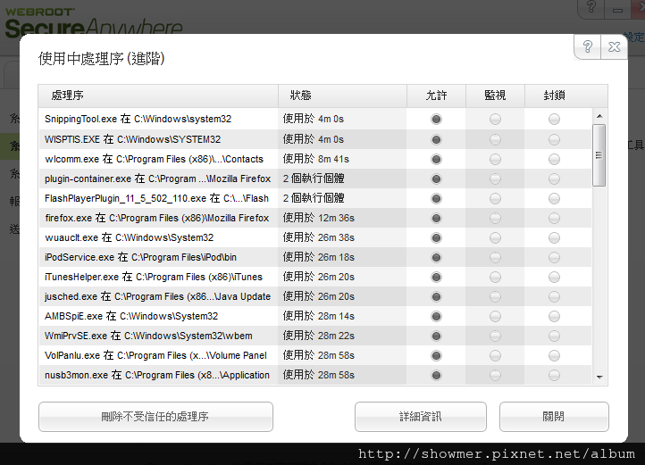Set iPodService.exe to Monitor

495,257
